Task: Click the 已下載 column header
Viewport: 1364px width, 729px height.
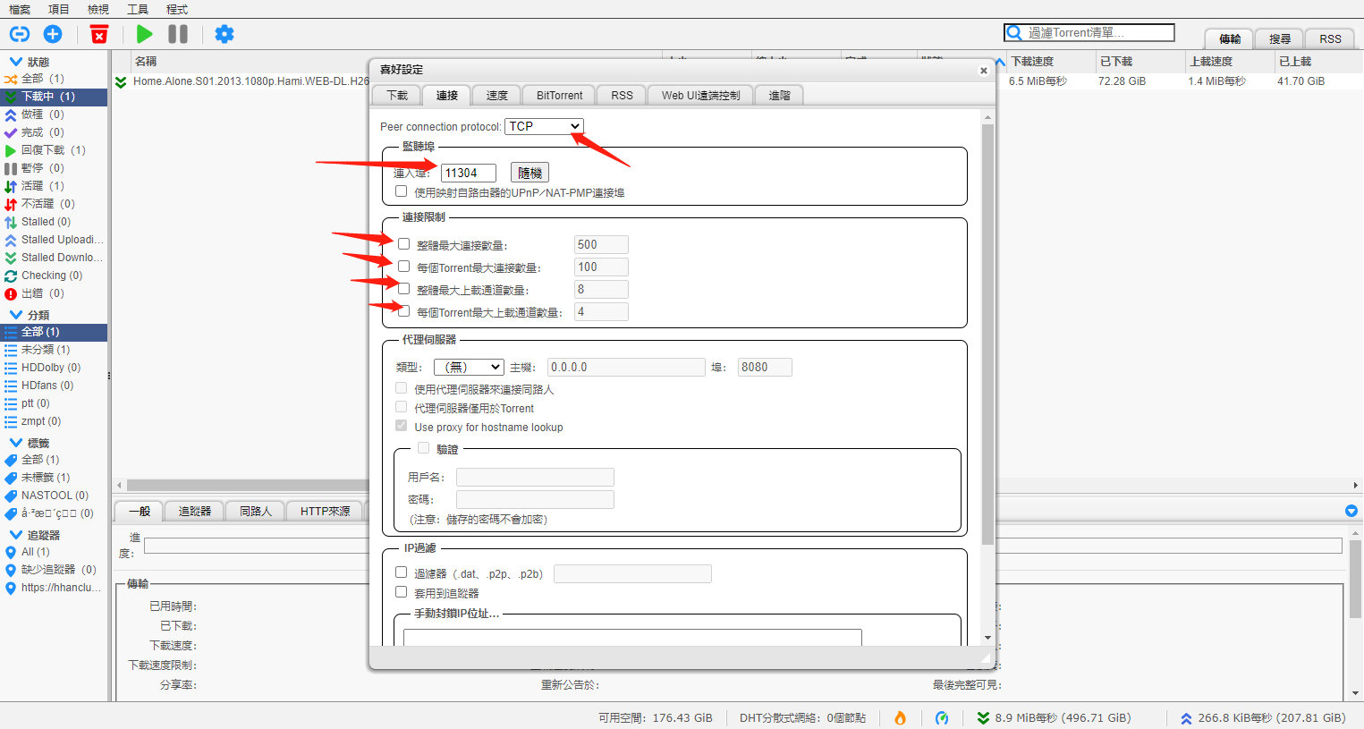Action: coord(1140,62)
